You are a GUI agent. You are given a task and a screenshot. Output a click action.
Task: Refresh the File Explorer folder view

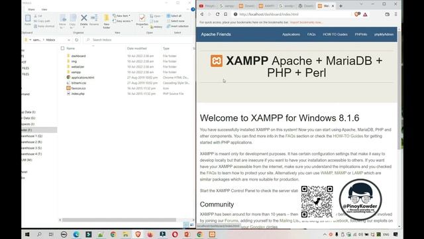pyautogui.click(x=77, y=40)
